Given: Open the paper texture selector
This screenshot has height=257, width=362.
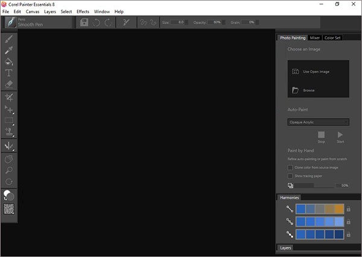Looking at the screenshot, I should click(9, 209).
